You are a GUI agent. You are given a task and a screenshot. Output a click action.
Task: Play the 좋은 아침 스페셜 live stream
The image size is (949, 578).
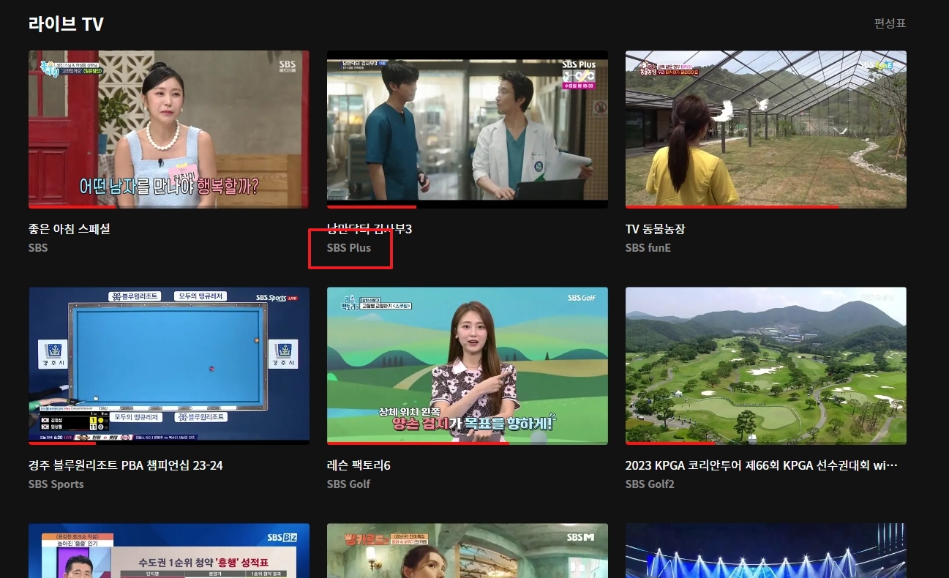[x=168, y=130]
